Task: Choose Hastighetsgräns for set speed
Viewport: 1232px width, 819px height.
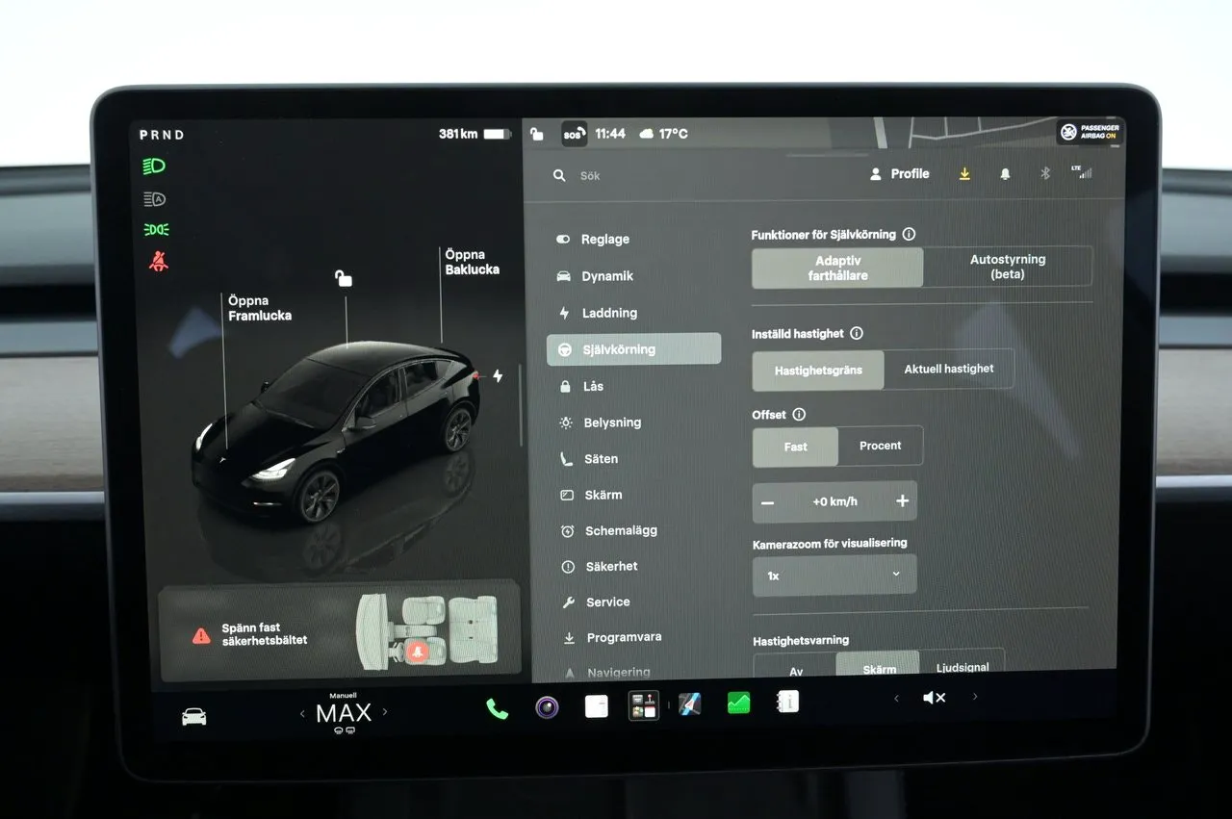Action: [818, 370]
